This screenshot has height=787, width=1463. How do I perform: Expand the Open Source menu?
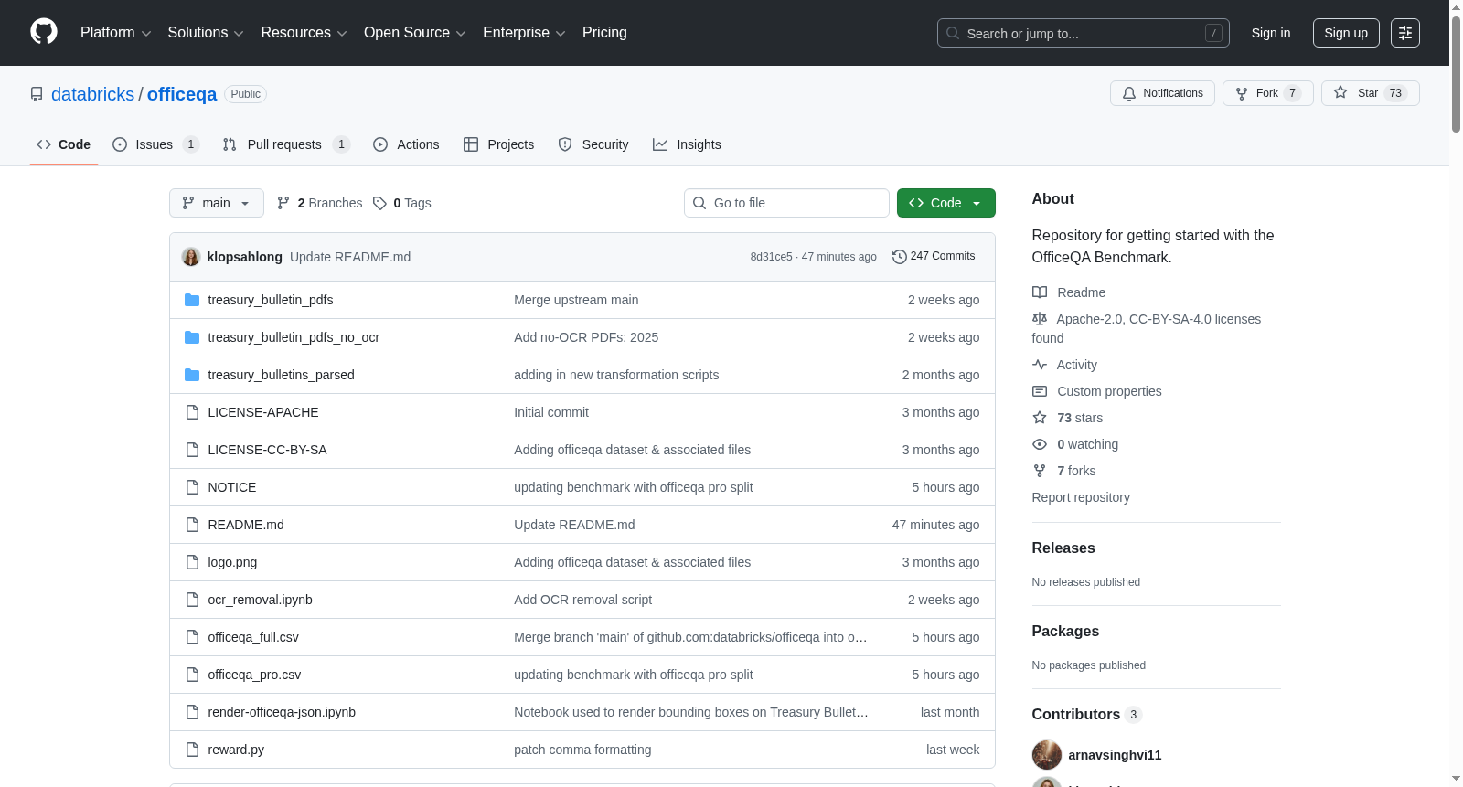click(415, 33)
